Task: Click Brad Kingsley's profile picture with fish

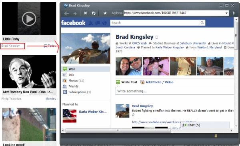Action: click(x=86, y=48)
